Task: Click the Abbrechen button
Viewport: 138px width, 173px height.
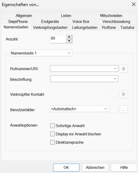Action: (95, 167)
